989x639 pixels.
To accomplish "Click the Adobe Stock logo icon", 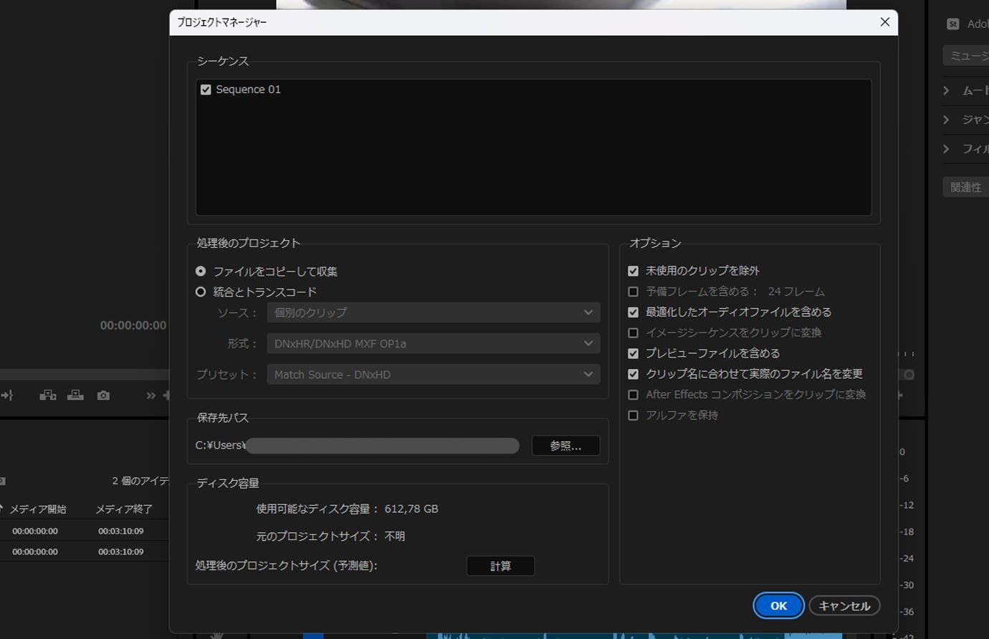I will coord(953,24).
